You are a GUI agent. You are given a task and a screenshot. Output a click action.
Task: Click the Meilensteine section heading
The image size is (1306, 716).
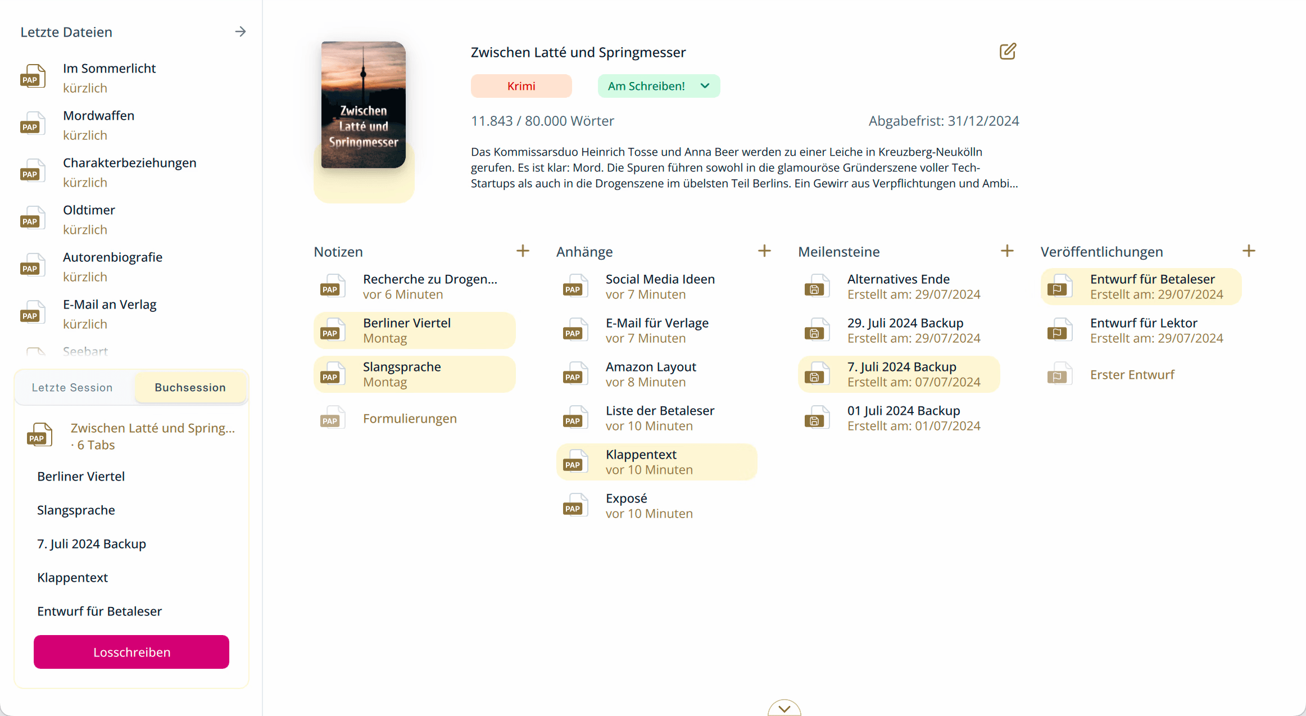[x=839, y=252]
